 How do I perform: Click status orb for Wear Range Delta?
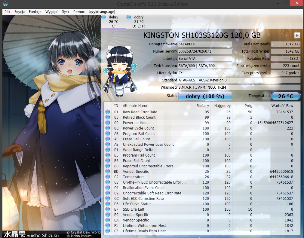[x=108, y=150]
